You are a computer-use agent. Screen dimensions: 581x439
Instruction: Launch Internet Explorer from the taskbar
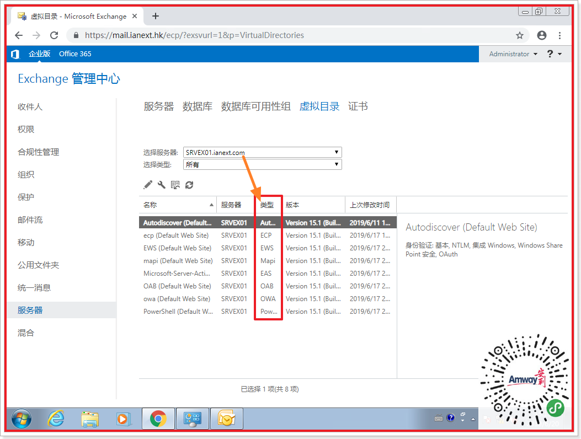pos(56,419)
